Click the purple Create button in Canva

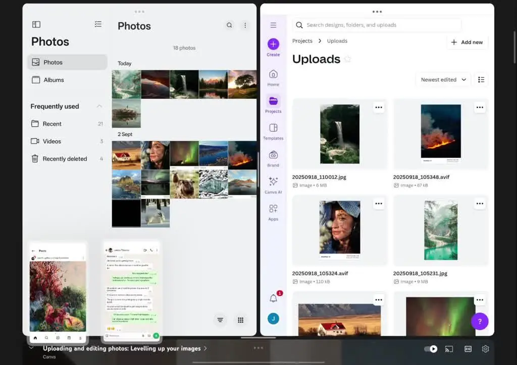pos(273,44)
